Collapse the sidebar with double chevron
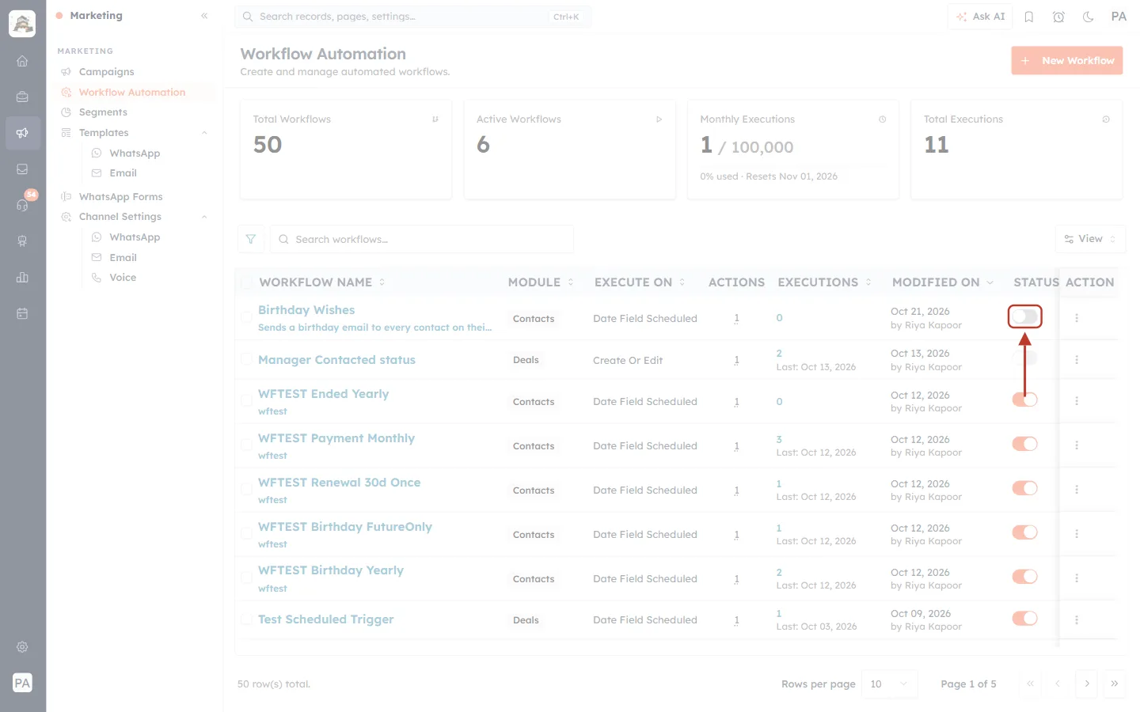1140x712 pixels. [204, 16]
